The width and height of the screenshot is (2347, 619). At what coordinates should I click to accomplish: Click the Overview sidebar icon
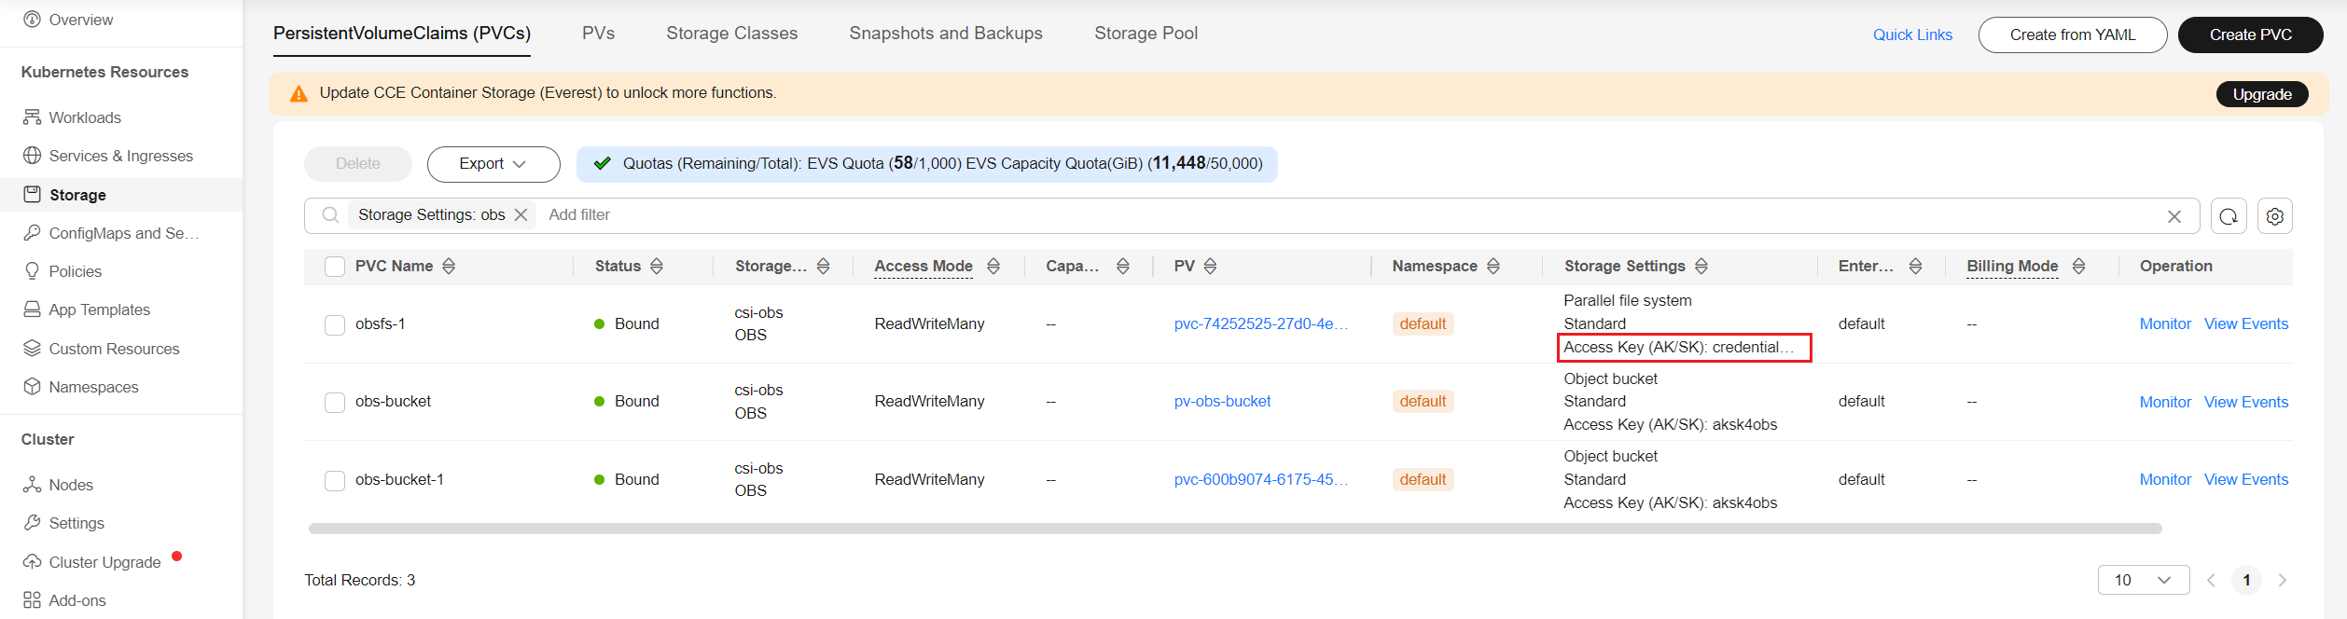[x=32, y=19]
